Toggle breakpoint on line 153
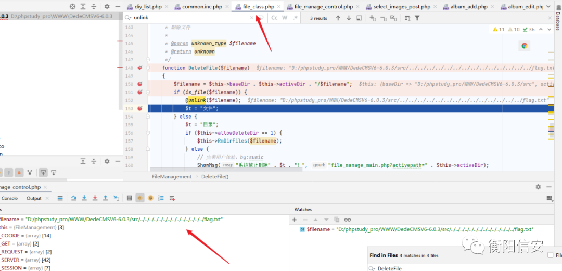Screen dimensions: 562x271 point(140,108)
